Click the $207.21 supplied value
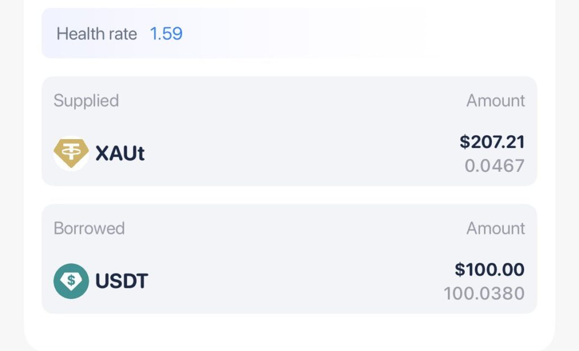 point(492,141)
